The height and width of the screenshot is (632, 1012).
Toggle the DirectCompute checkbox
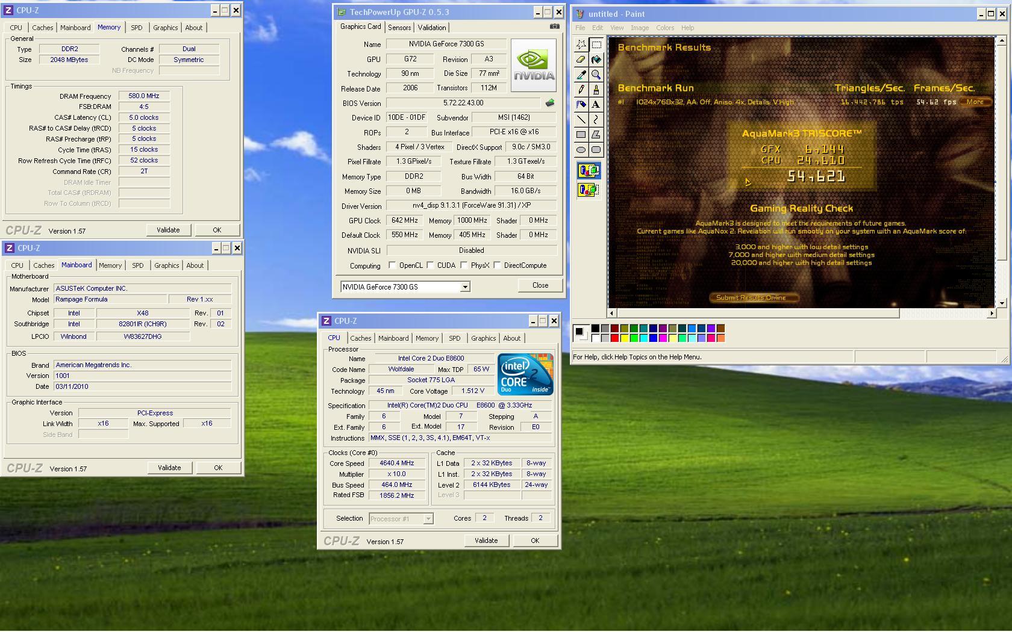pyautogui.click(x=497, y=265)
